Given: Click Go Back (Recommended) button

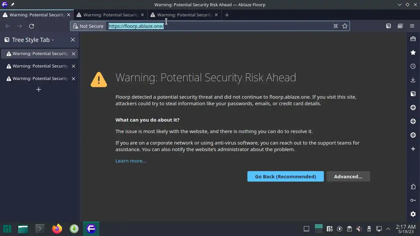Looking at the screenshot, I should tap(285, 176).
